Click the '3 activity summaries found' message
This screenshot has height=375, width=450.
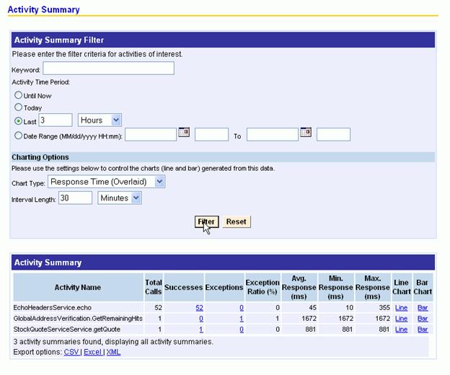coord(113,342)
